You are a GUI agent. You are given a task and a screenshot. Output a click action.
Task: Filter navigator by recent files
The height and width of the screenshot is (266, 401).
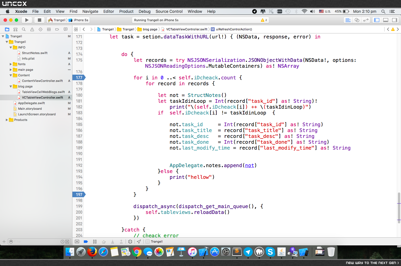[63, 241]
